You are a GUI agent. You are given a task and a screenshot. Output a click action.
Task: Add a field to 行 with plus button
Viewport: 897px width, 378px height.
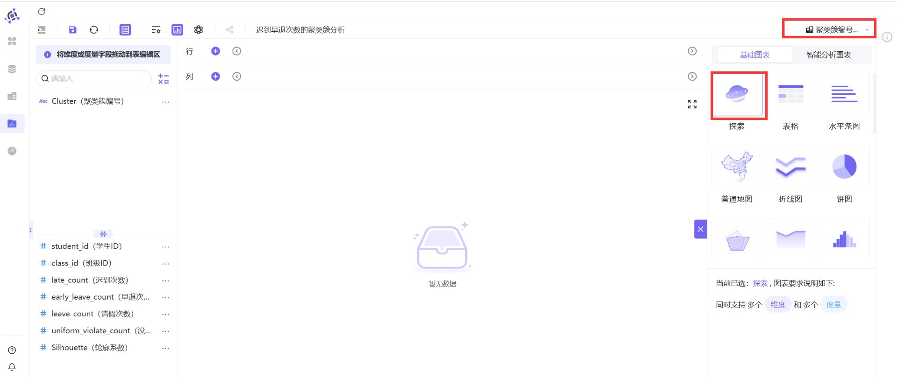point(215,51)
